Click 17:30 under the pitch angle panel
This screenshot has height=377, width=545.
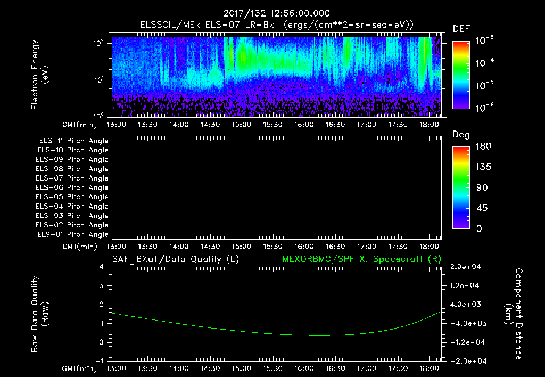pyautogui.click(x=398, y=247)
